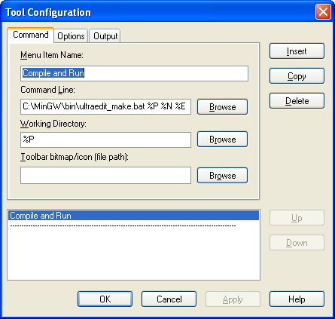Browse for the Working Directory folder
Image resolution: width=335 pixels, height=319 pixels.
point(222,140)
